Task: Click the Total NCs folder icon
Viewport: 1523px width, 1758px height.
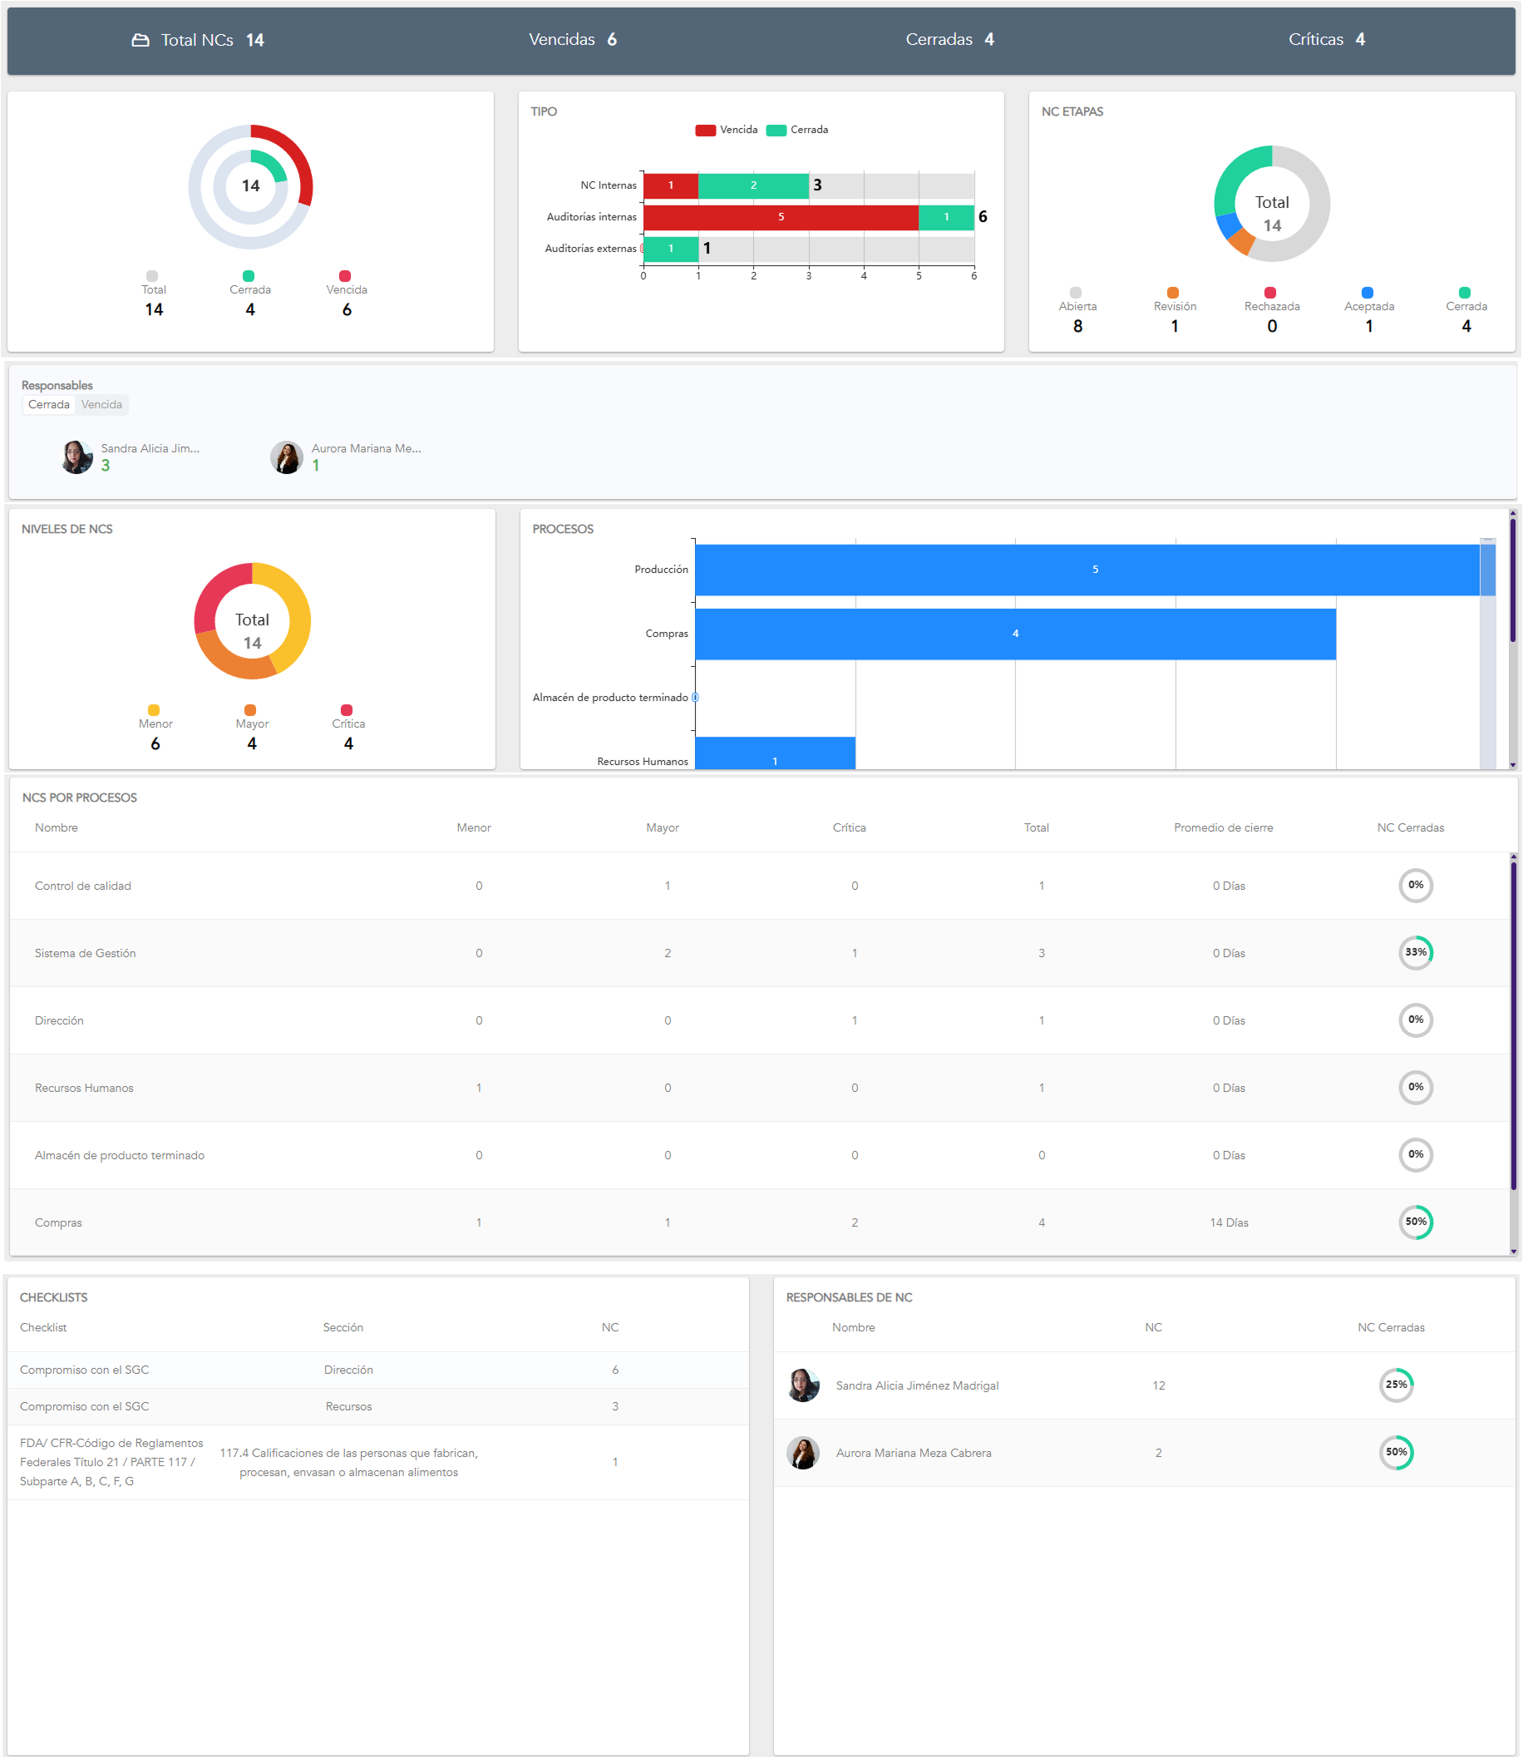Action: pyautogui.click(x=140, y=40)
